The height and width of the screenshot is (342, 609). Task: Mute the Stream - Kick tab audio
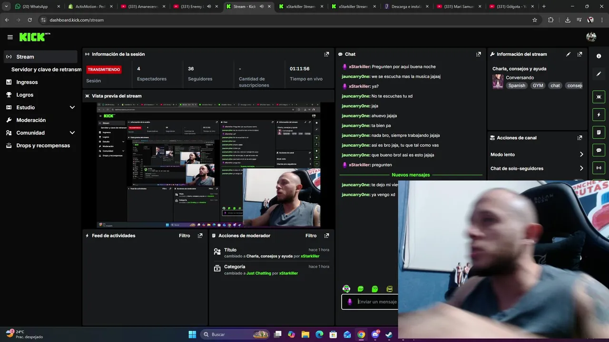click(x=261, y=7)
